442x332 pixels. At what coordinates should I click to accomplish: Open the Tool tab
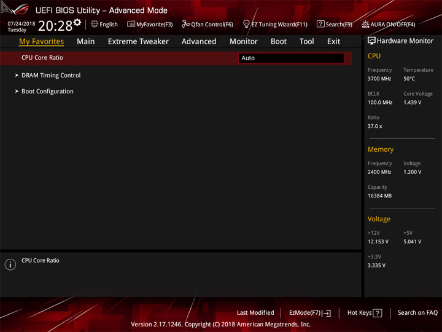(x=307, y=42)
